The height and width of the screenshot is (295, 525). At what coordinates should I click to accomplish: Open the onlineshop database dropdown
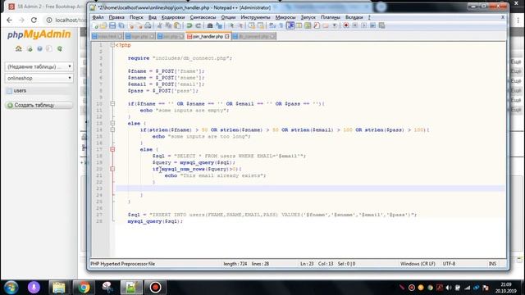pos(39,78)
